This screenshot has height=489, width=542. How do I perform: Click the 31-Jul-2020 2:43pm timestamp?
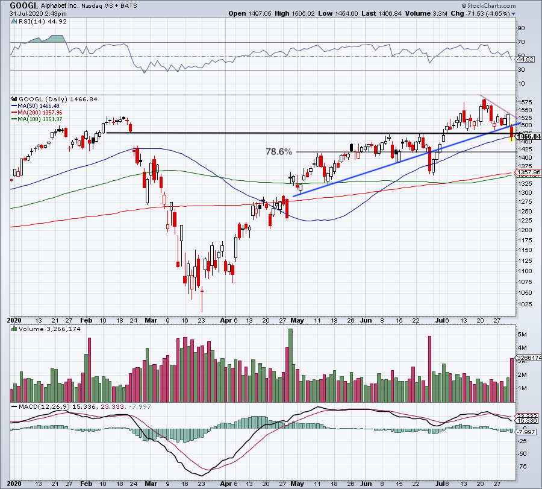coord(38,14)
